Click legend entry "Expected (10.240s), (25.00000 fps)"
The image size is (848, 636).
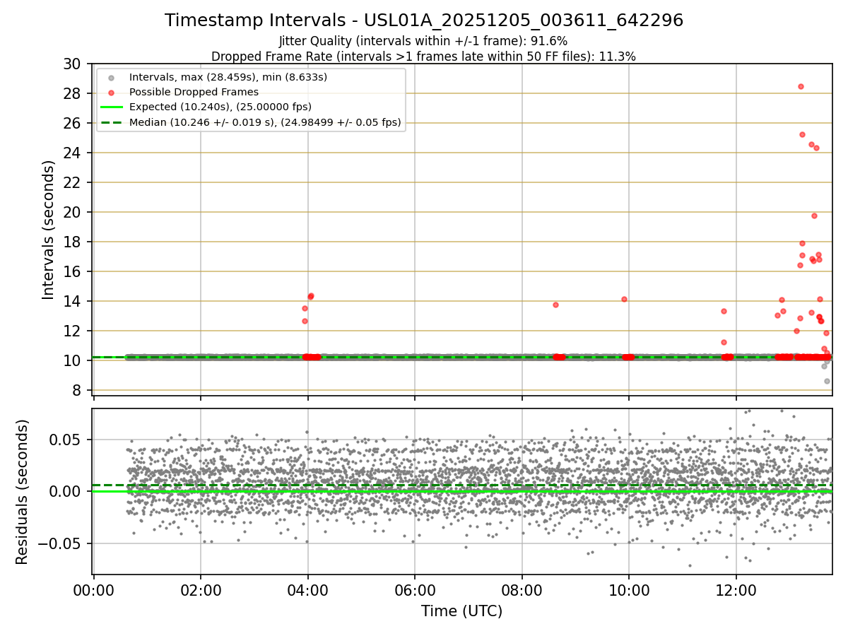[220, 107]
